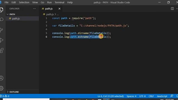Click line number 1 in gutter

point(46,18)
